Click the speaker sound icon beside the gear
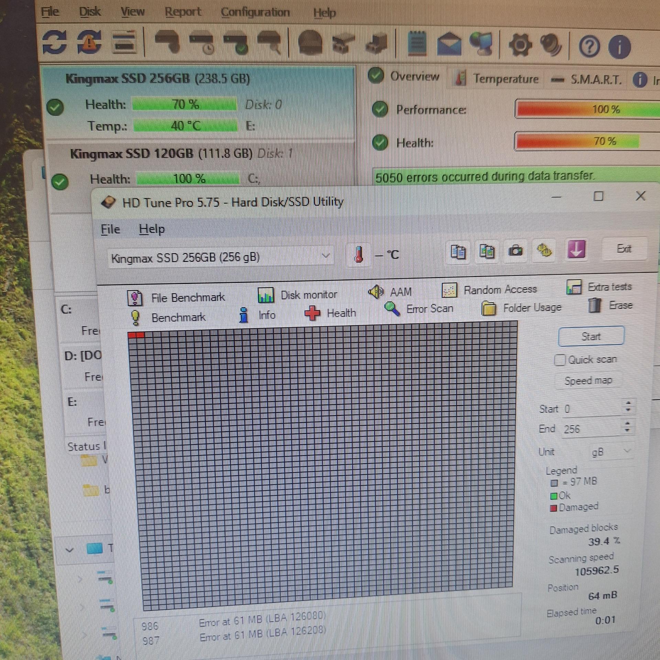Viewport: 660px width, 660px height. click(551, 45)
